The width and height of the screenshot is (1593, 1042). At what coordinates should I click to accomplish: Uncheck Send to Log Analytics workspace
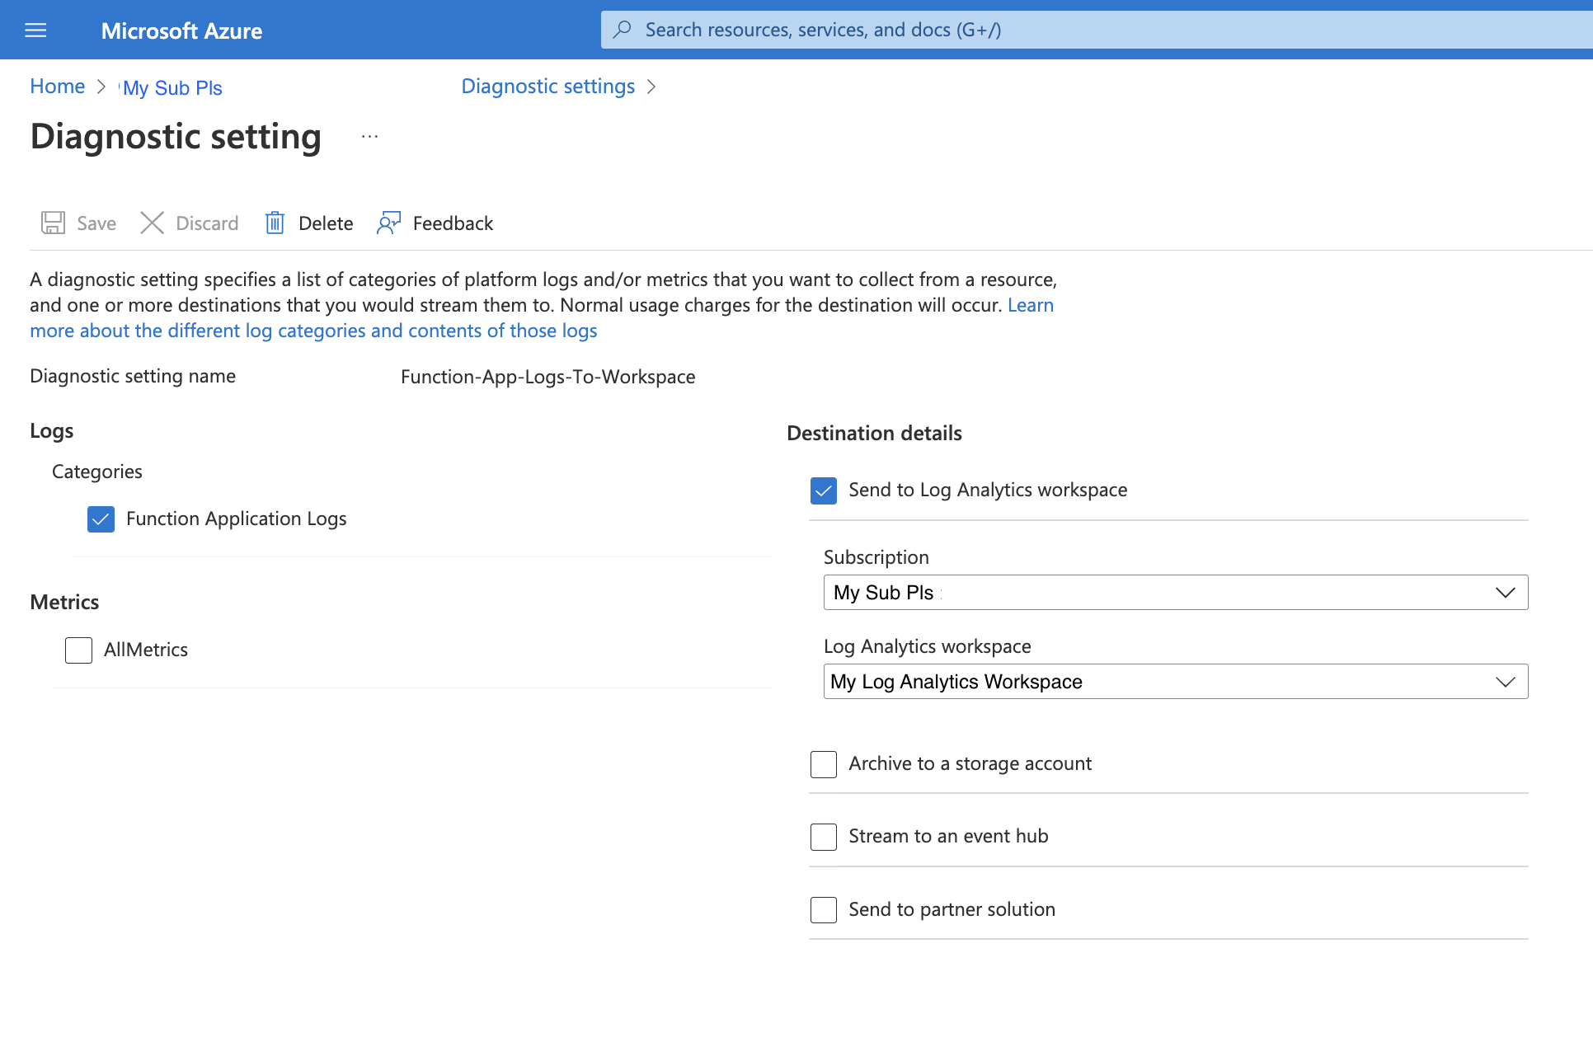pos(823,490)
